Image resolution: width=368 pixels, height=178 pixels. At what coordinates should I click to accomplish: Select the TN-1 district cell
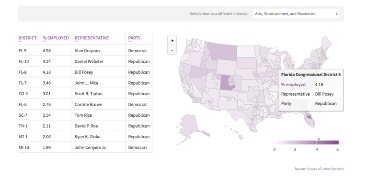pos(23,126)
